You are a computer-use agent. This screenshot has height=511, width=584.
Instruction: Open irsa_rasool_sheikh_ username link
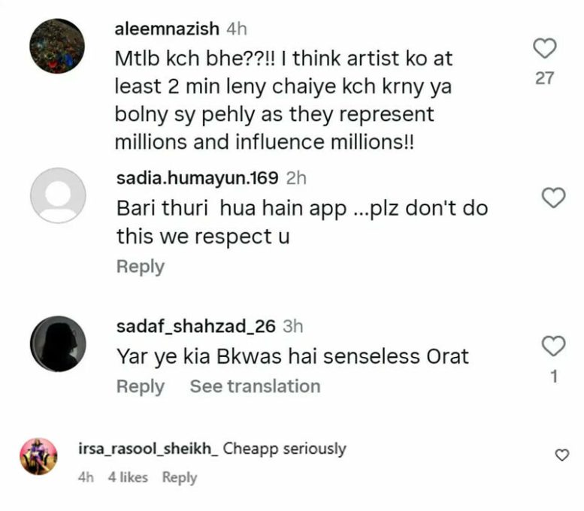point(147,449)
